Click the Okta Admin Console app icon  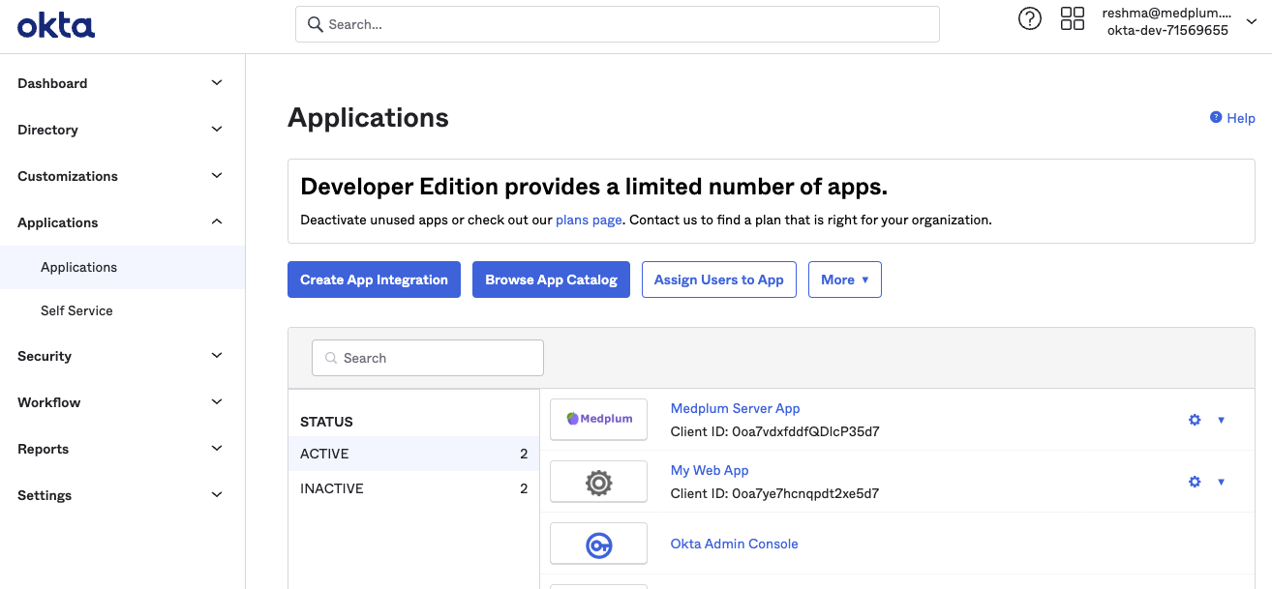pos(598,543)
